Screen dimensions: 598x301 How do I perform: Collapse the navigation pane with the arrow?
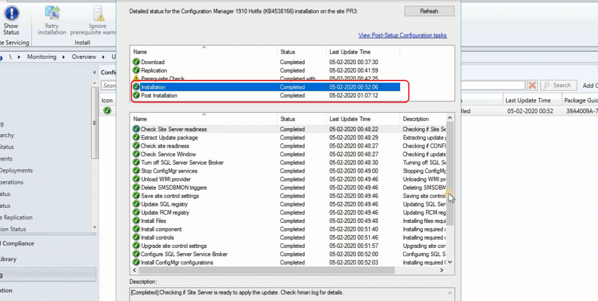(x=95, y=72)
